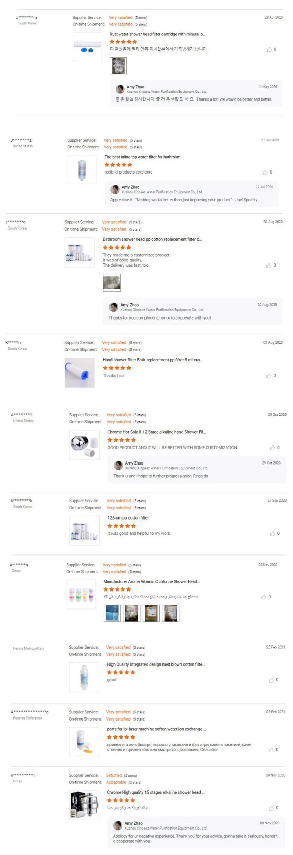Screen dimensions: 293x855
Task: Open 'The best inline tap water filter' link
Action: pyautogui.click(x=142, y=157)
